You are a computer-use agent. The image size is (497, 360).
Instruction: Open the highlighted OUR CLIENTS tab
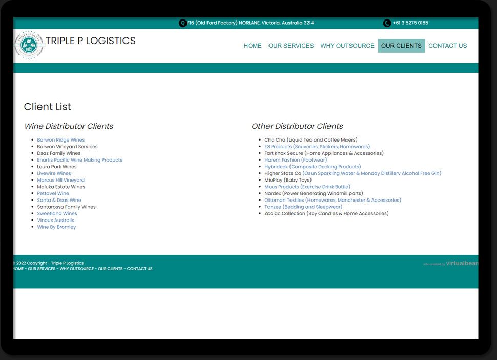pos(401,46)
